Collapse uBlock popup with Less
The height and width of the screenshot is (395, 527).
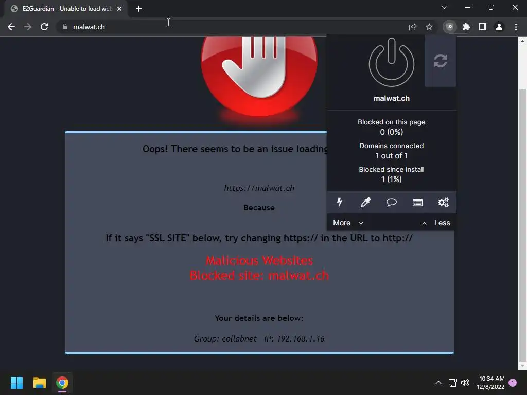[436, 223]
